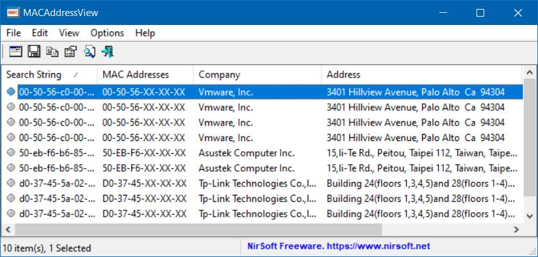Screen dimensions: 538x257
Task: Click the gray bullet icon of the first Asustek row
Action: (x=11, y=153)
